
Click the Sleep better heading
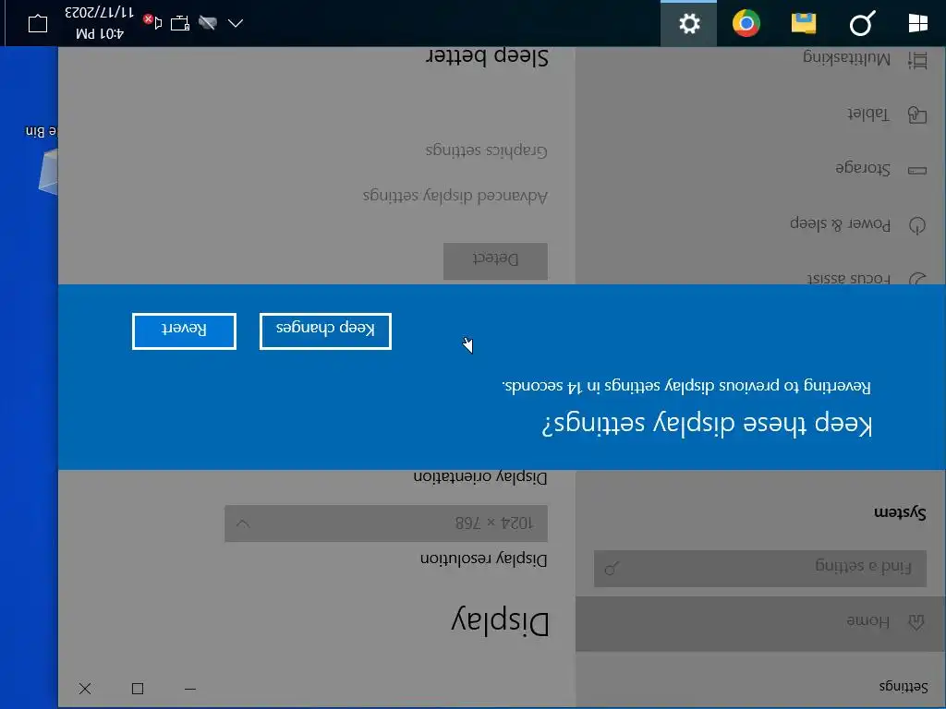click(x=487, y=57)
